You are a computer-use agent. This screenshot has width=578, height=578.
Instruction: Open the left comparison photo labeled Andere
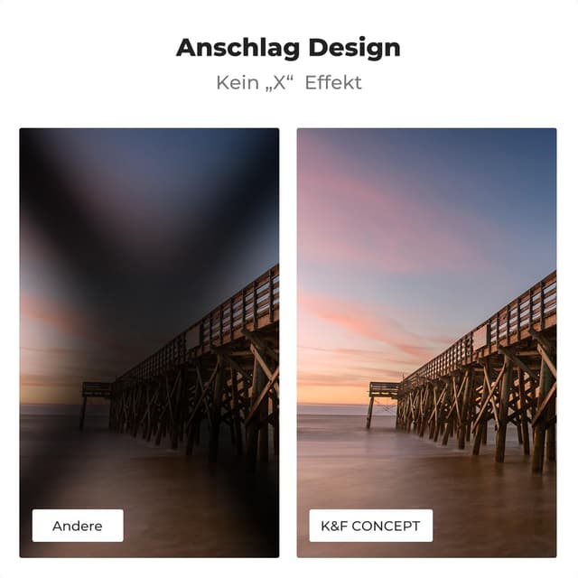[149, 343]
